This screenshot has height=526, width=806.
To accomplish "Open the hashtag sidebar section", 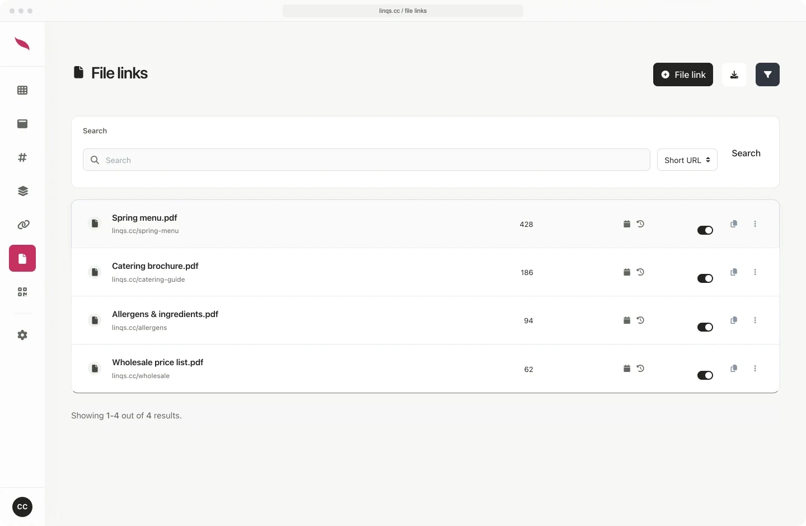I will click(x=22, y=157).
